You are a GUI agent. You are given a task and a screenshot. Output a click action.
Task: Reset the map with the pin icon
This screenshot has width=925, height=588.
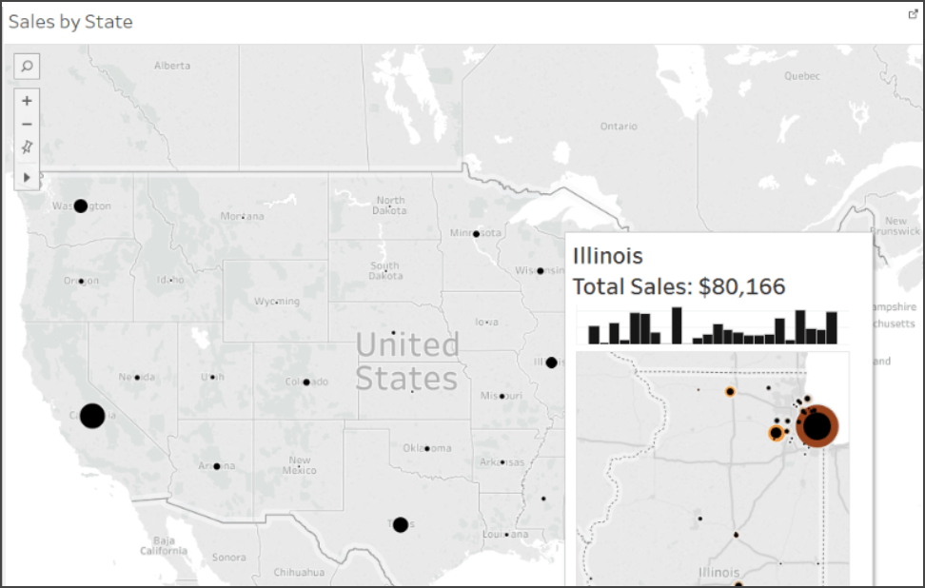[27, 147]
